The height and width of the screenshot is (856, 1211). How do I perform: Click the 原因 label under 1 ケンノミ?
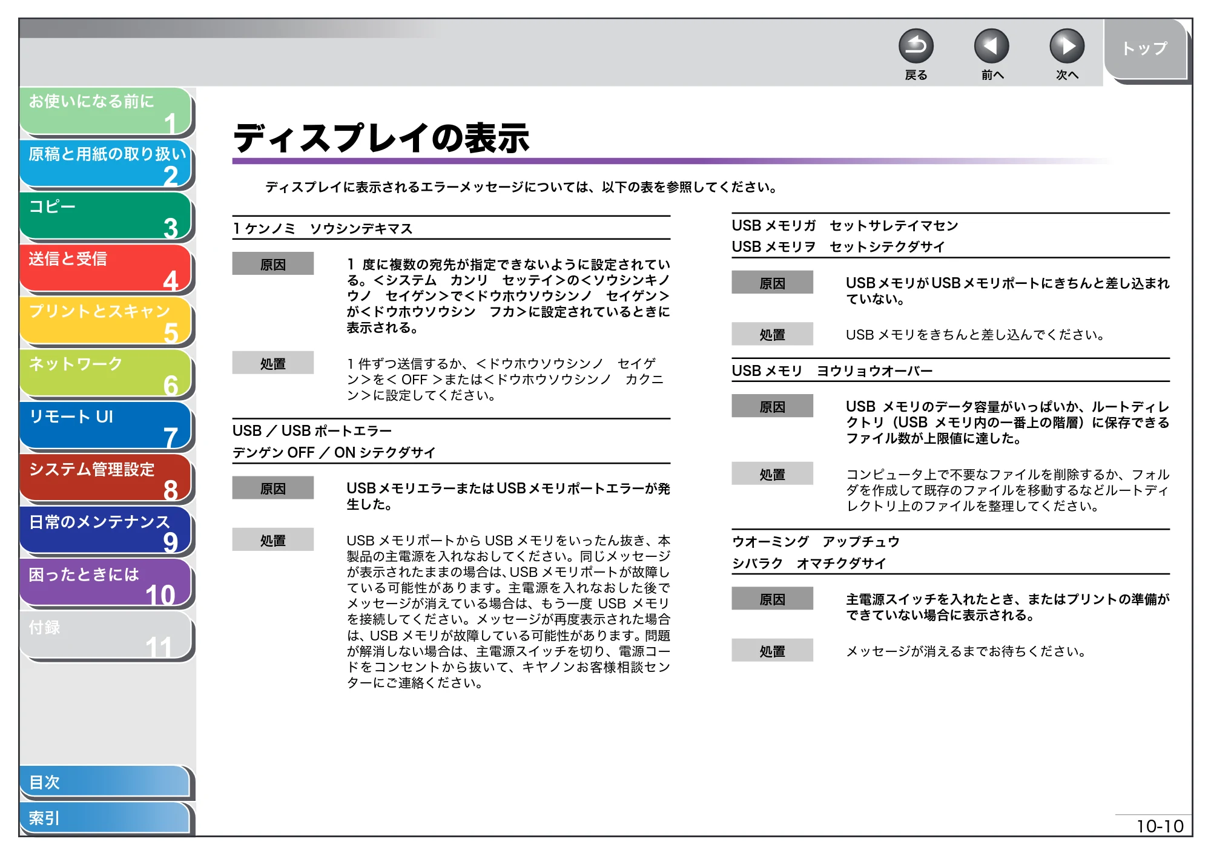pyautogui.click(x=273, y=264)
